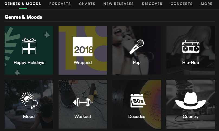
Task: Click the Workout text label
Action: 83,117
